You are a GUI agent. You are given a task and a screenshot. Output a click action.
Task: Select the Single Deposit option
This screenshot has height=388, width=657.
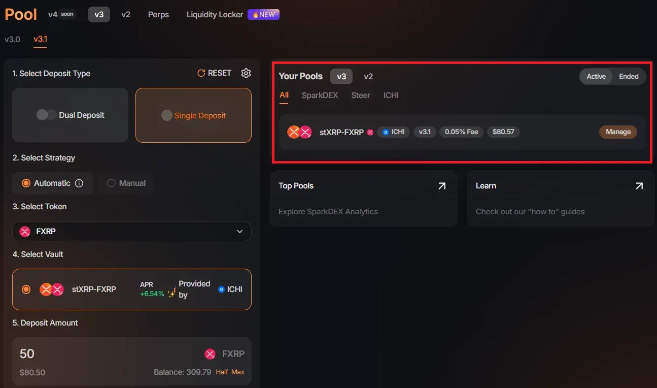click(x=193, y=115)
